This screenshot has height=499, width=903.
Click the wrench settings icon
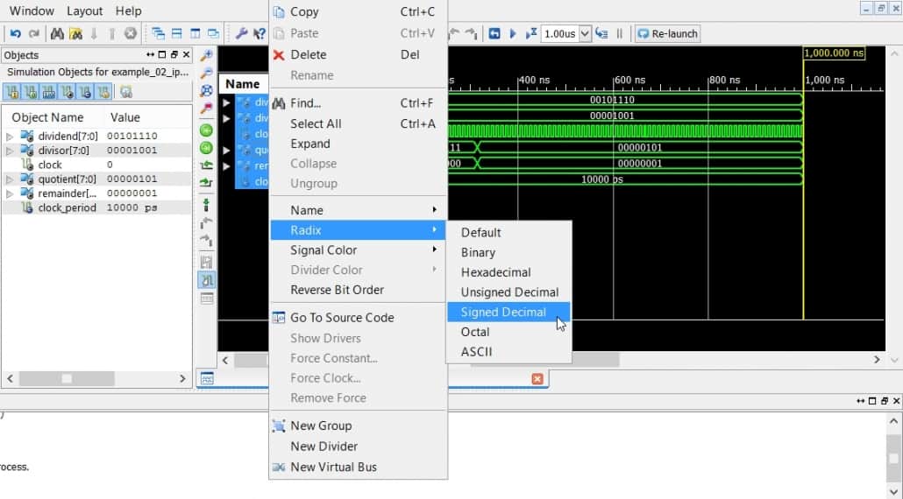[x=241, y=34]
